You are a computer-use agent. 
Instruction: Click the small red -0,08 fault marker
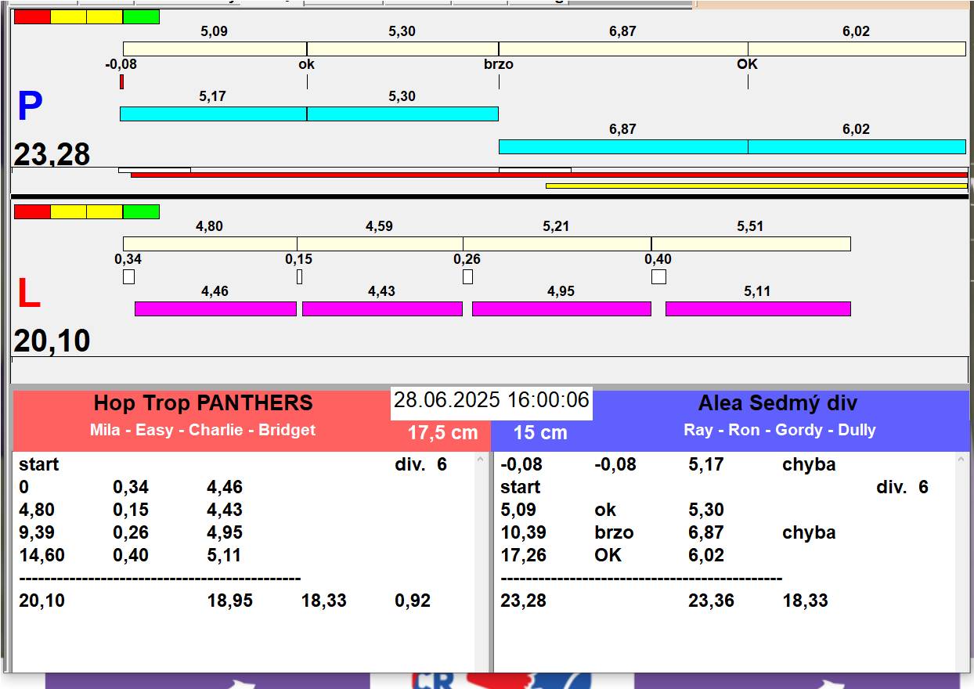[121, 81]
